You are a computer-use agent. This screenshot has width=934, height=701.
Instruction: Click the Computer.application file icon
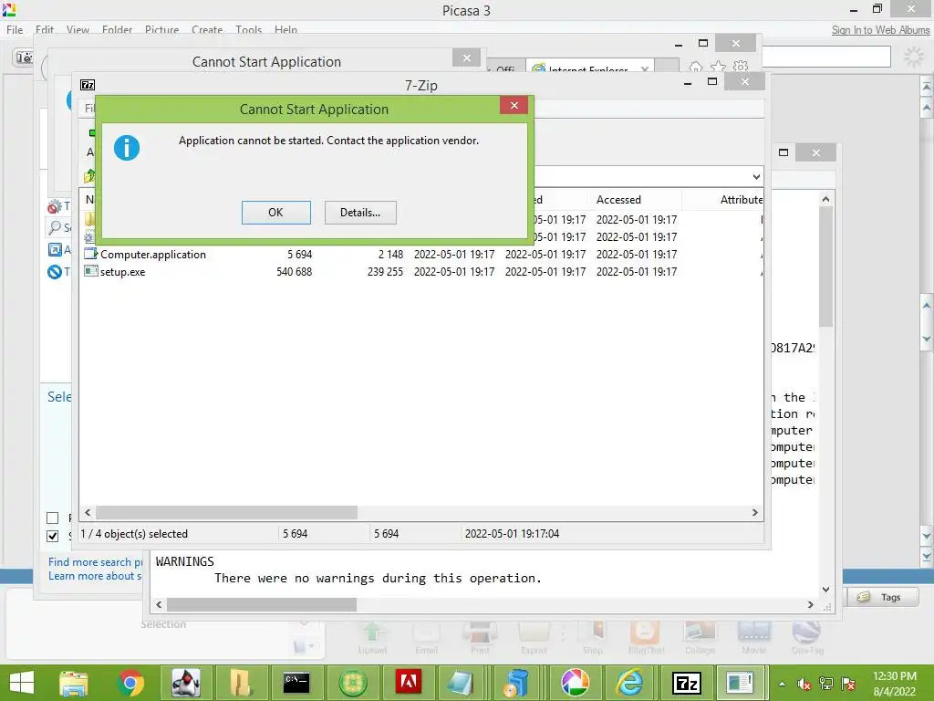click(x=90, y=254)
